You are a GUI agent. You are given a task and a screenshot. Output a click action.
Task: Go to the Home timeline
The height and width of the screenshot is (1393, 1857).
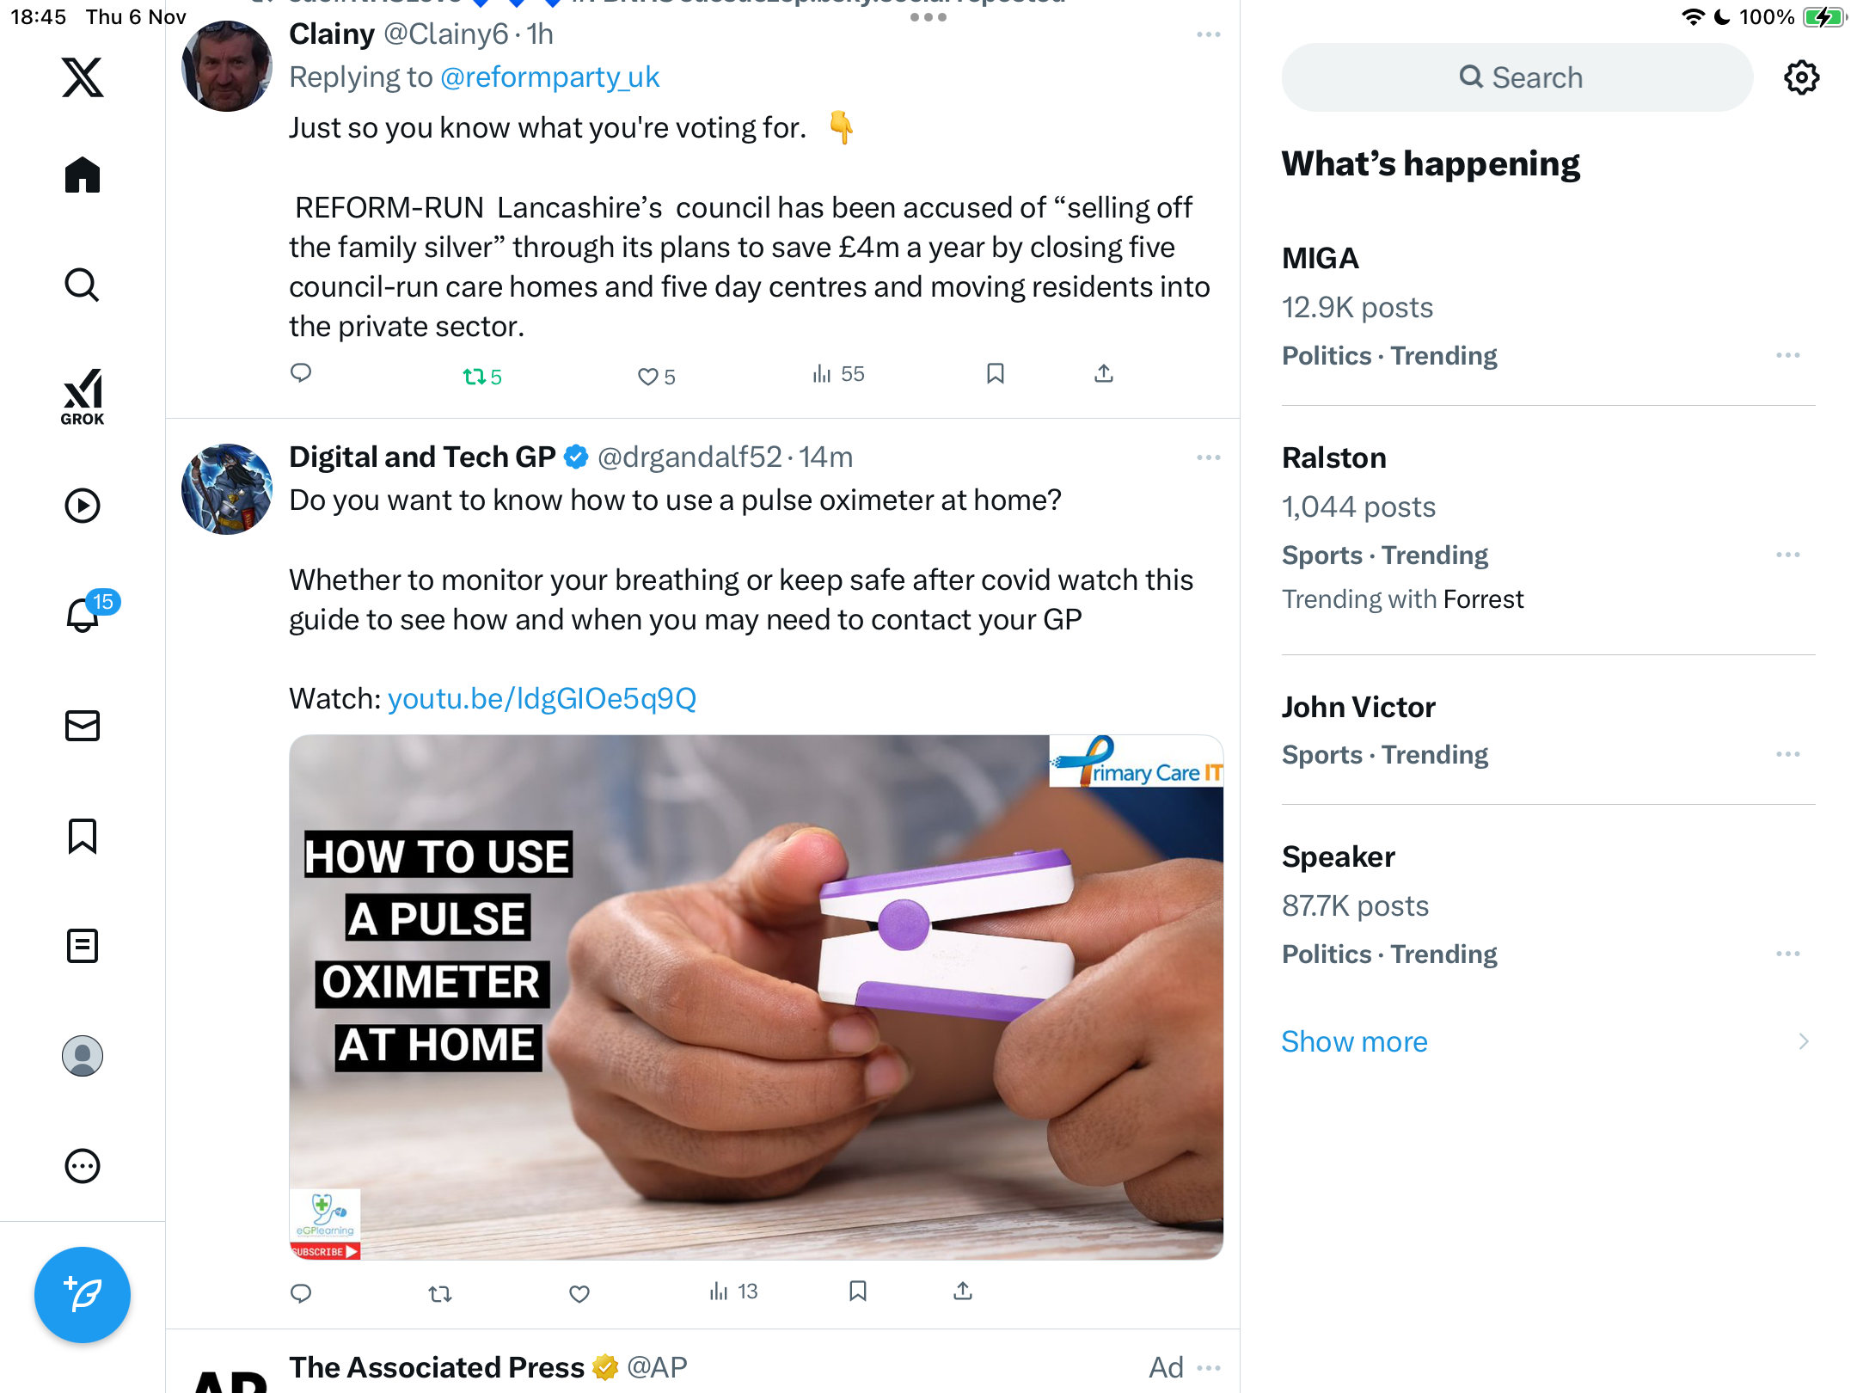click(83, 175)
